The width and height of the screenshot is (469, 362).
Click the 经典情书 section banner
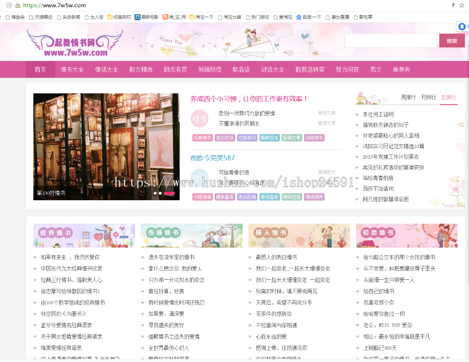[84, 236]
